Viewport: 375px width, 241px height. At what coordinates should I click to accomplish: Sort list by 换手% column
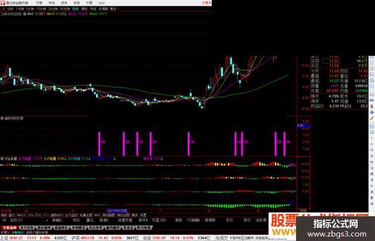point(143,220)
